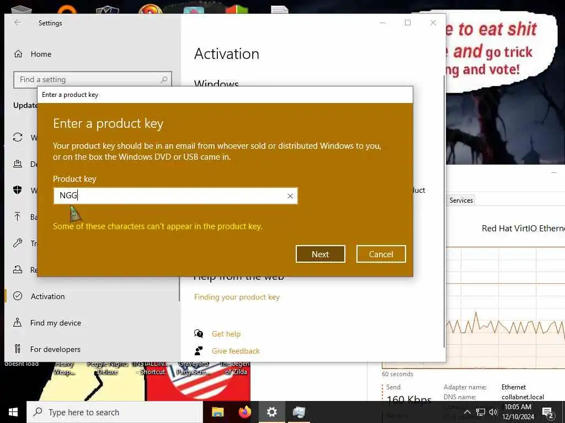
Task: Open File Explorer from taskbar
Action: coord(217,412)
